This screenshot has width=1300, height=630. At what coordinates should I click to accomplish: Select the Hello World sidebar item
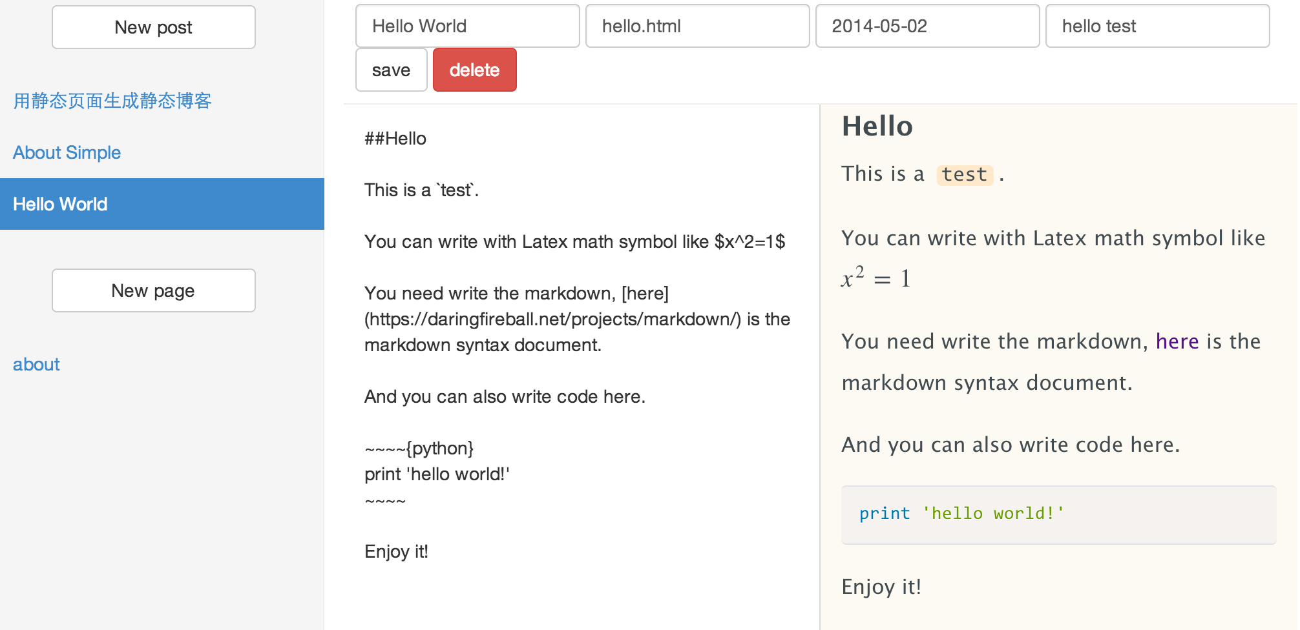(162, 204)
